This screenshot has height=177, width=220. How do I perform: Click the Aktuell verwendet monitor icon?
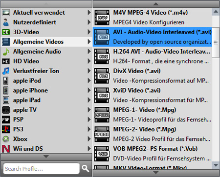tap(6, 13)
